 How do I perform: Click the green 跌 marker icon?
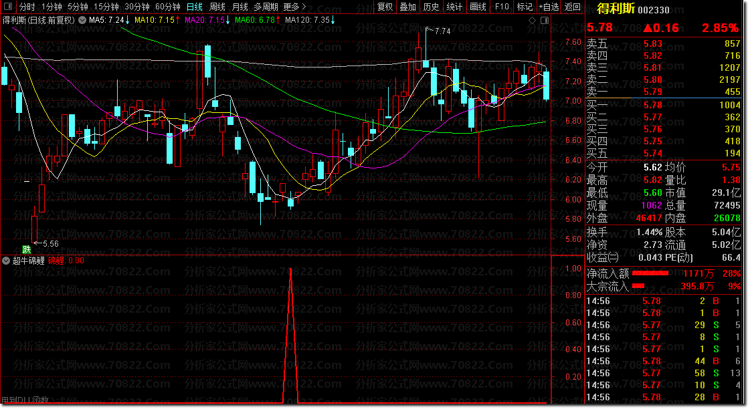(26, 249)
